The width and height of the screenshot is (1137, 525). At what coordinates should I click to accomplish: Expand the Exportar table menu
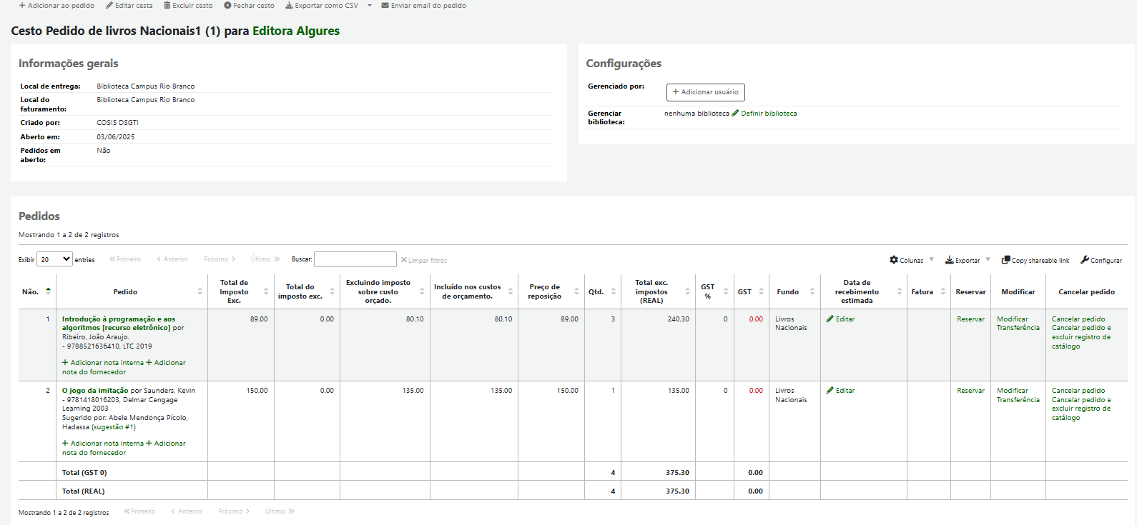click(968, 260)
